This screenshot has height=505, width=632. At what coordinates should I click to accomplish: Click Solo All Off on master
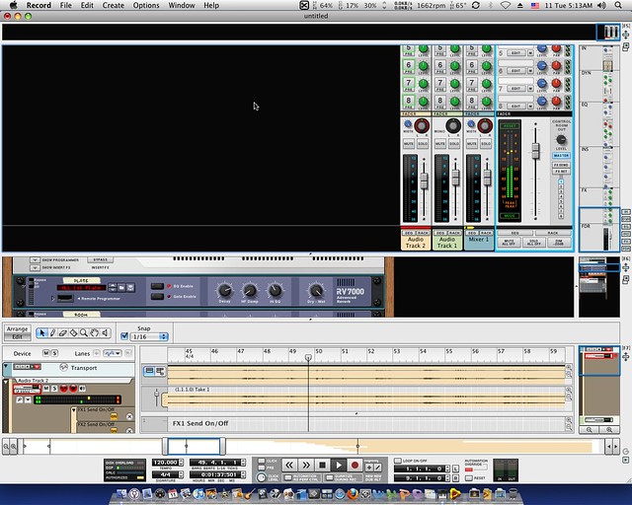click(x=533, y=243)
